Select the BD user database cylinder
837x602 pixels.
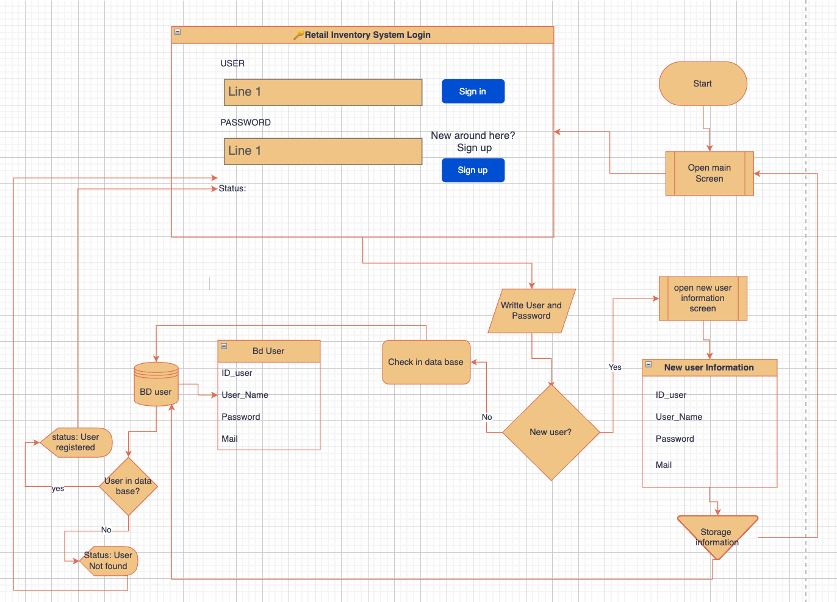156,385
